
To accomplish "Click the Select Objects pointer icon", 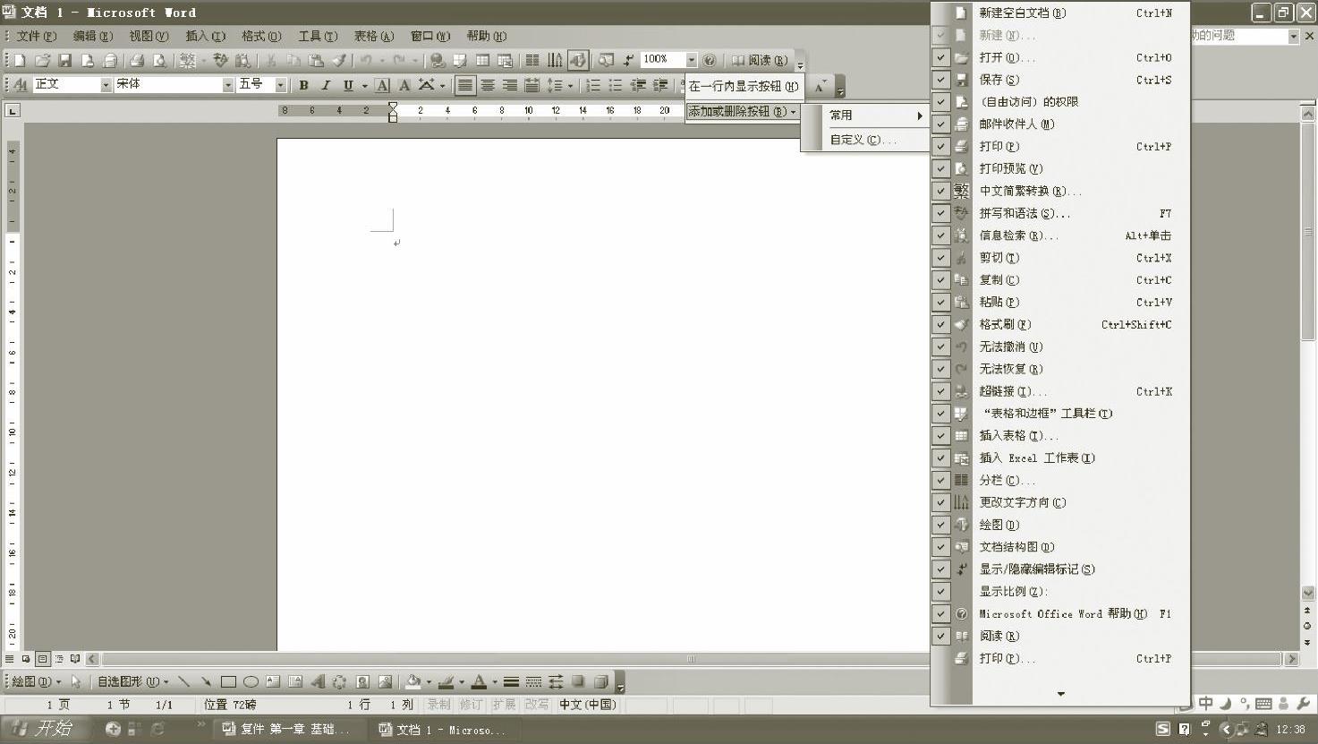I will click(x=76, y=681).
